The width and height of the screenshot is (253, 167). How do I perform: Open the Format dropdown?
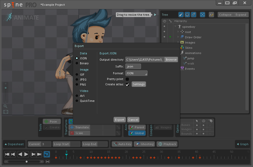coord(136,73)
